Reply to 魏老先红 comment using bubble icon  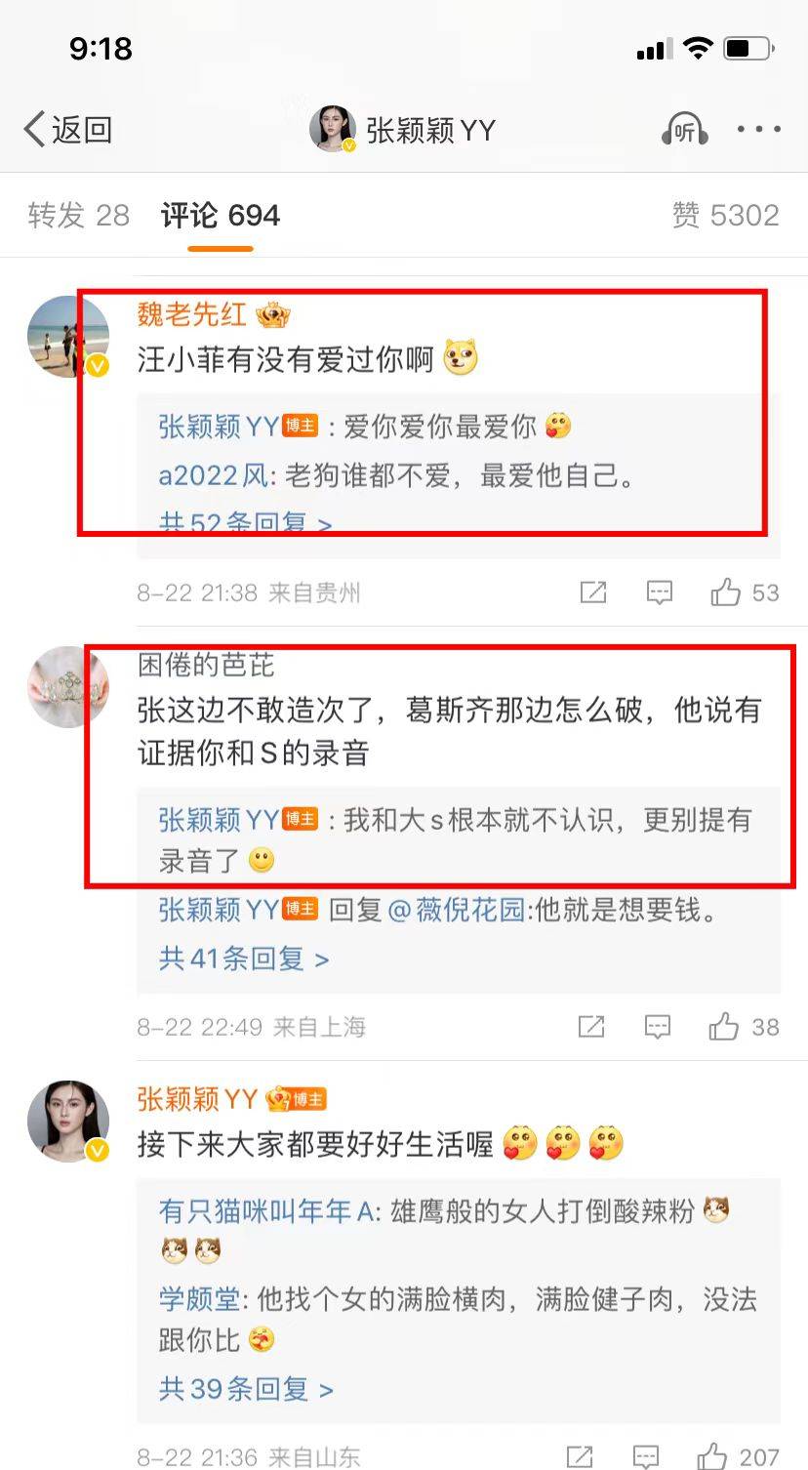pos(660,592)
